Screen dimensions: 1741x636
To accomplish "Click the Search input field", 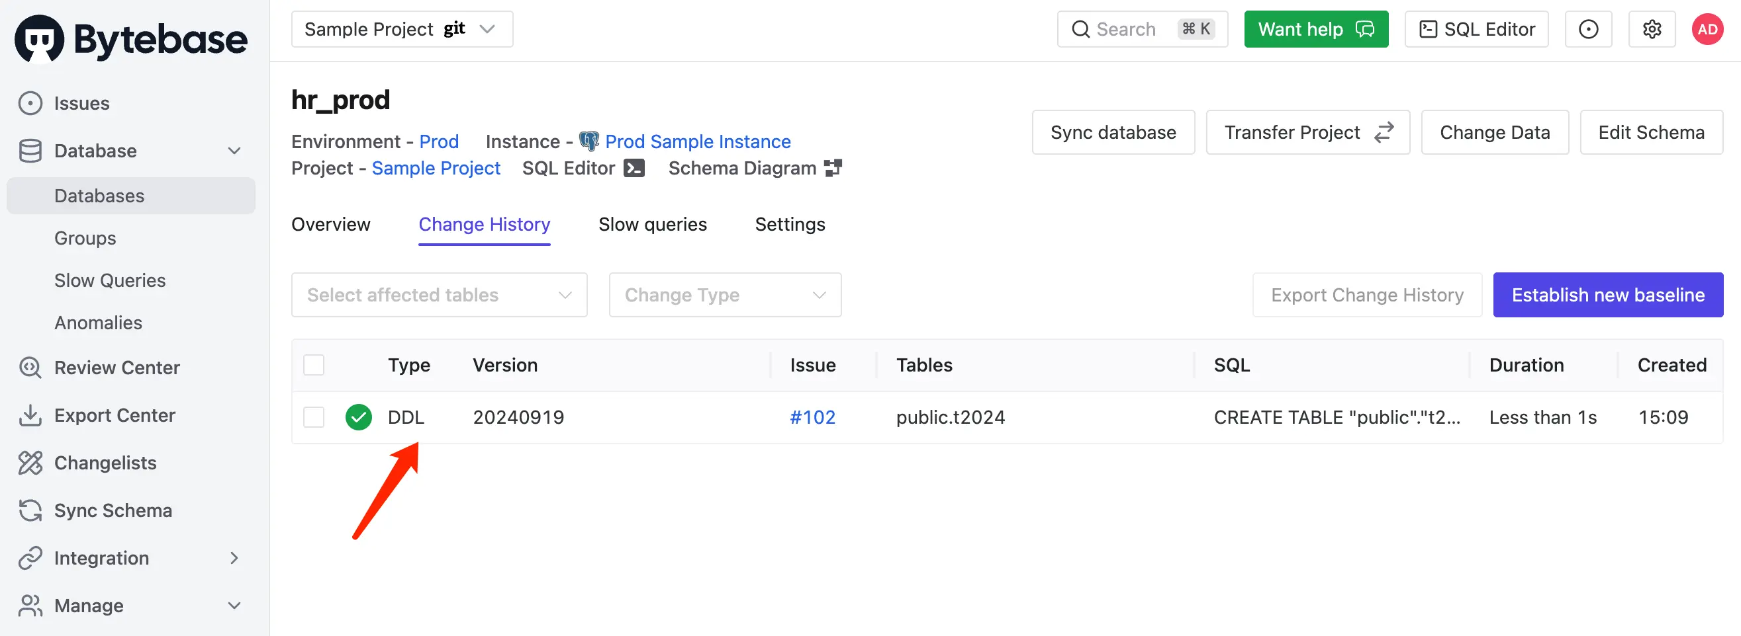I will point(1142,29).
